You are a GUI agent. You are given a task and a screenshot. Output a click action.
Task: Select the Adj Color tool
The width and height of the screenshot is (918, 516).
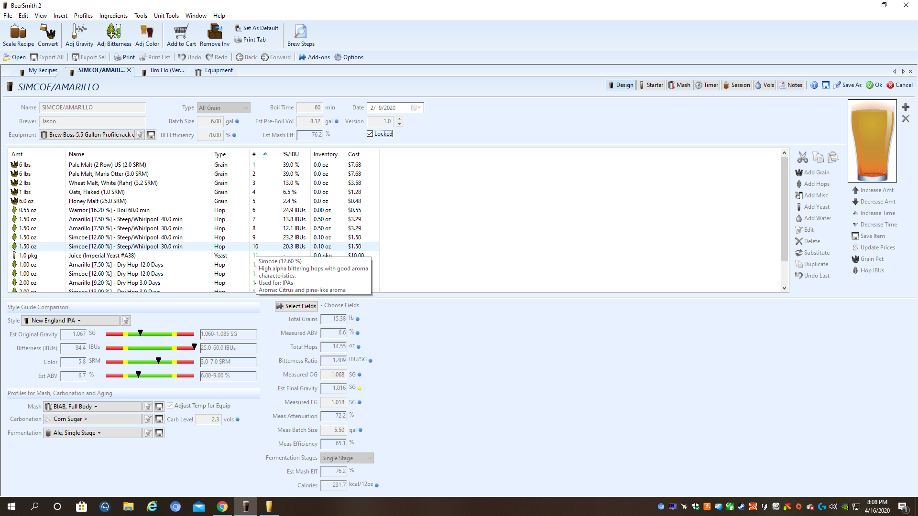pyautogui.click(x=147, y=35)
